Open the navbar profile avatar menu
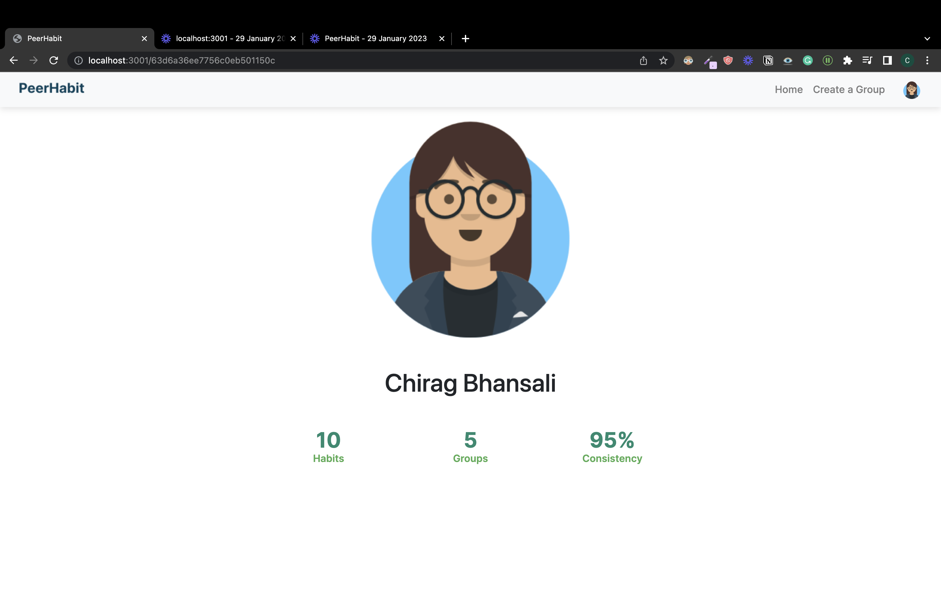Screen dimensions: 941x611 click(x=911, y=90)
